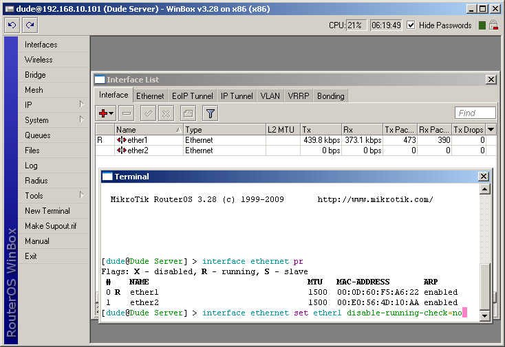Switch to the EoIP Tunnel tab
The image size is (505, 347).
(x=192, y=96)
